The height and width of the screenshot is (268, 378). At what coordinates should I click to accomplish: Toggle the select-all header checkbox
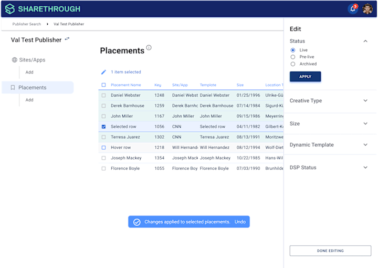click(103, 85)
